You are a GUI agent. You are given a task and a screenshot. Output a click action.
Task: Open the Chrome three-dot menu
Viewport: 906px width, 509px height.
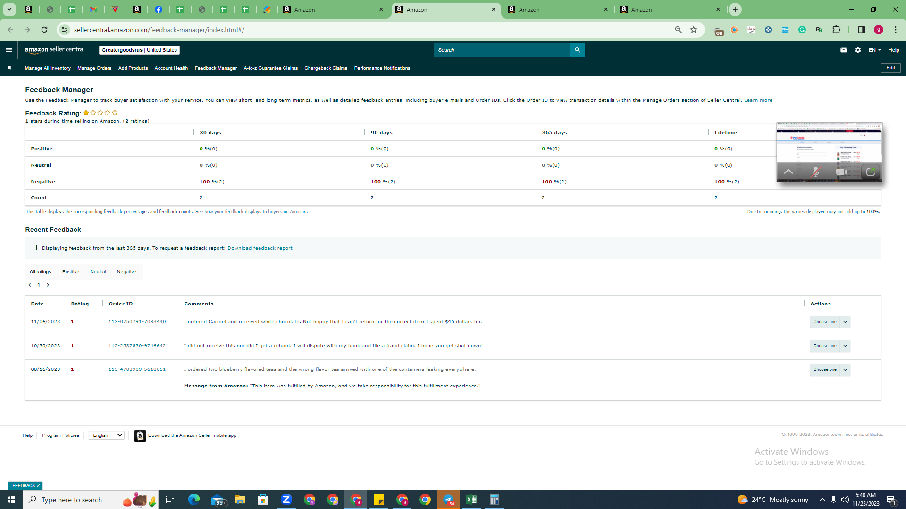(x=896, y=30)
